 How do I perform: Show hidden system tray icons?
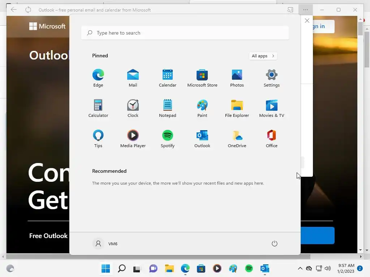pyautogui.click(x=300, y=268)
